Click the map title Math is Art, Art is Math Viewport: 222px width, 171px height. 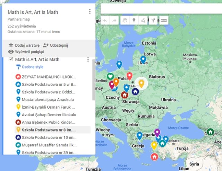33,12
